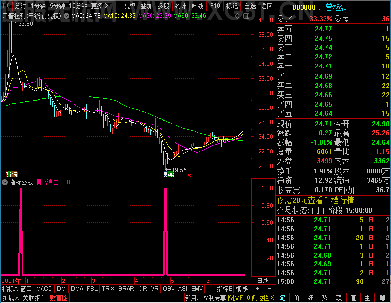Expand the 扩展 panel
Screen dimensions: 391x303
point(11,298)
